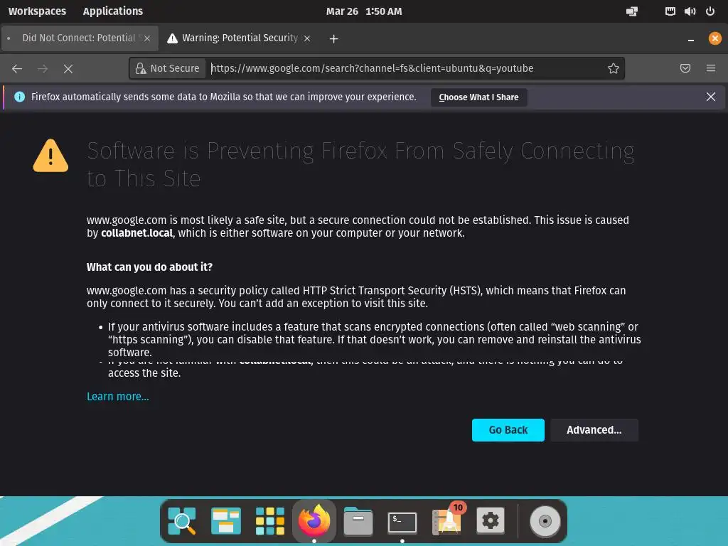This screenshot has height=546, width=728.
Task: Open the volume speaker tray icon
Action: click(690, 11)
